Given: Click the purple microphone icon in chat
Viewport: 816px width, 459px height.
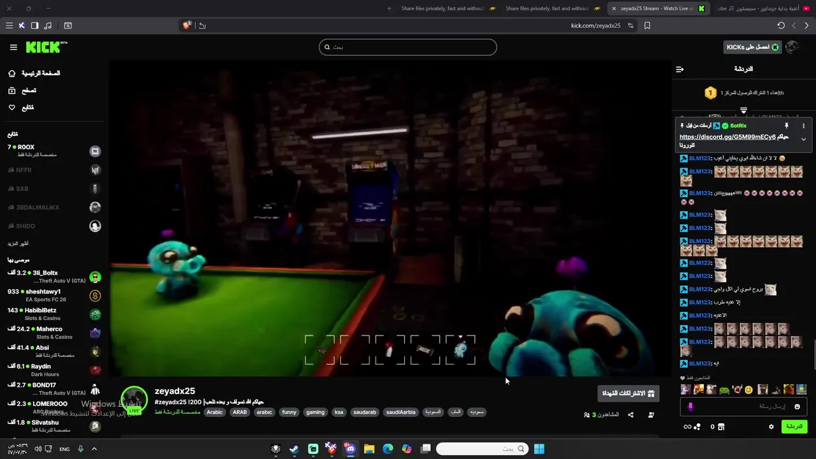Looking at the screenshot, I should coord(690,407).
